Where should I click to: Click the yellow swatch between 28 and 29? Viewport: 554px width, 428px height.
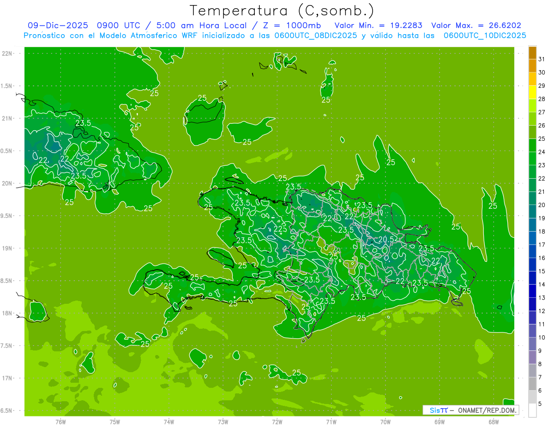pyautogui.click(x=532, y=92)
